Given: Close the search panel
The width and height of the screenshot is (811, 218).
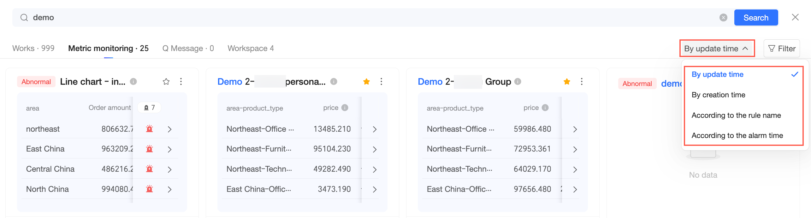Looking at the screenshot, I should click(x=795, y=17).
